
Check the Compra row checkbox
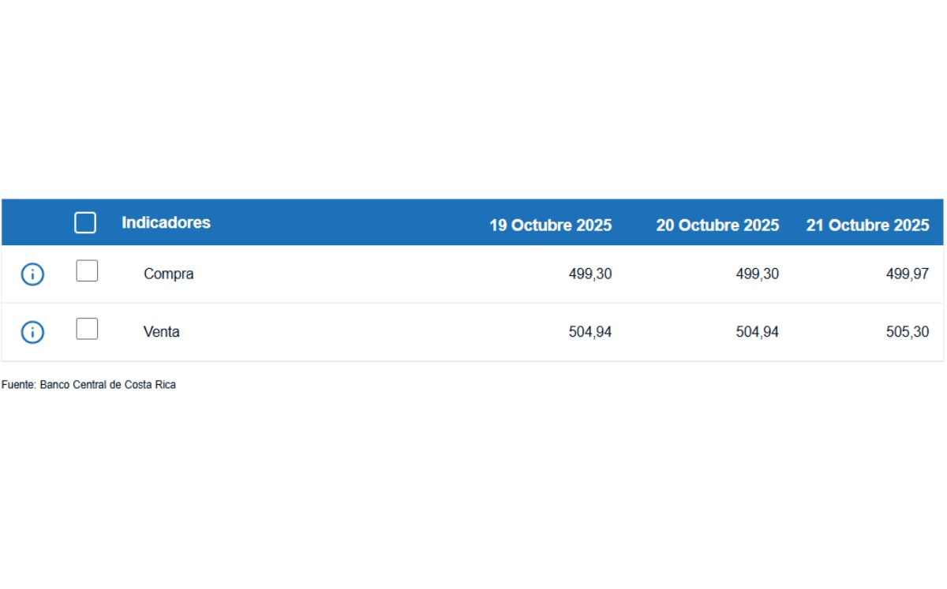tap(87, 271)
